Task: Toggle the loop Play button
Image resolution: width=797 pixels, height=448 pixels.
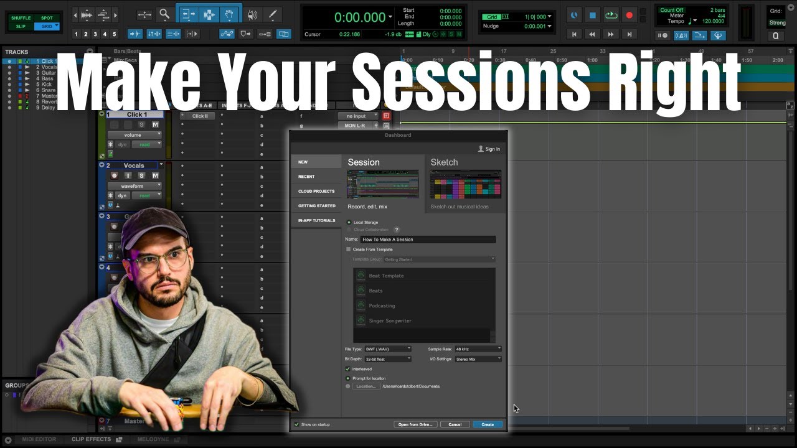Action: click(611, 15)
